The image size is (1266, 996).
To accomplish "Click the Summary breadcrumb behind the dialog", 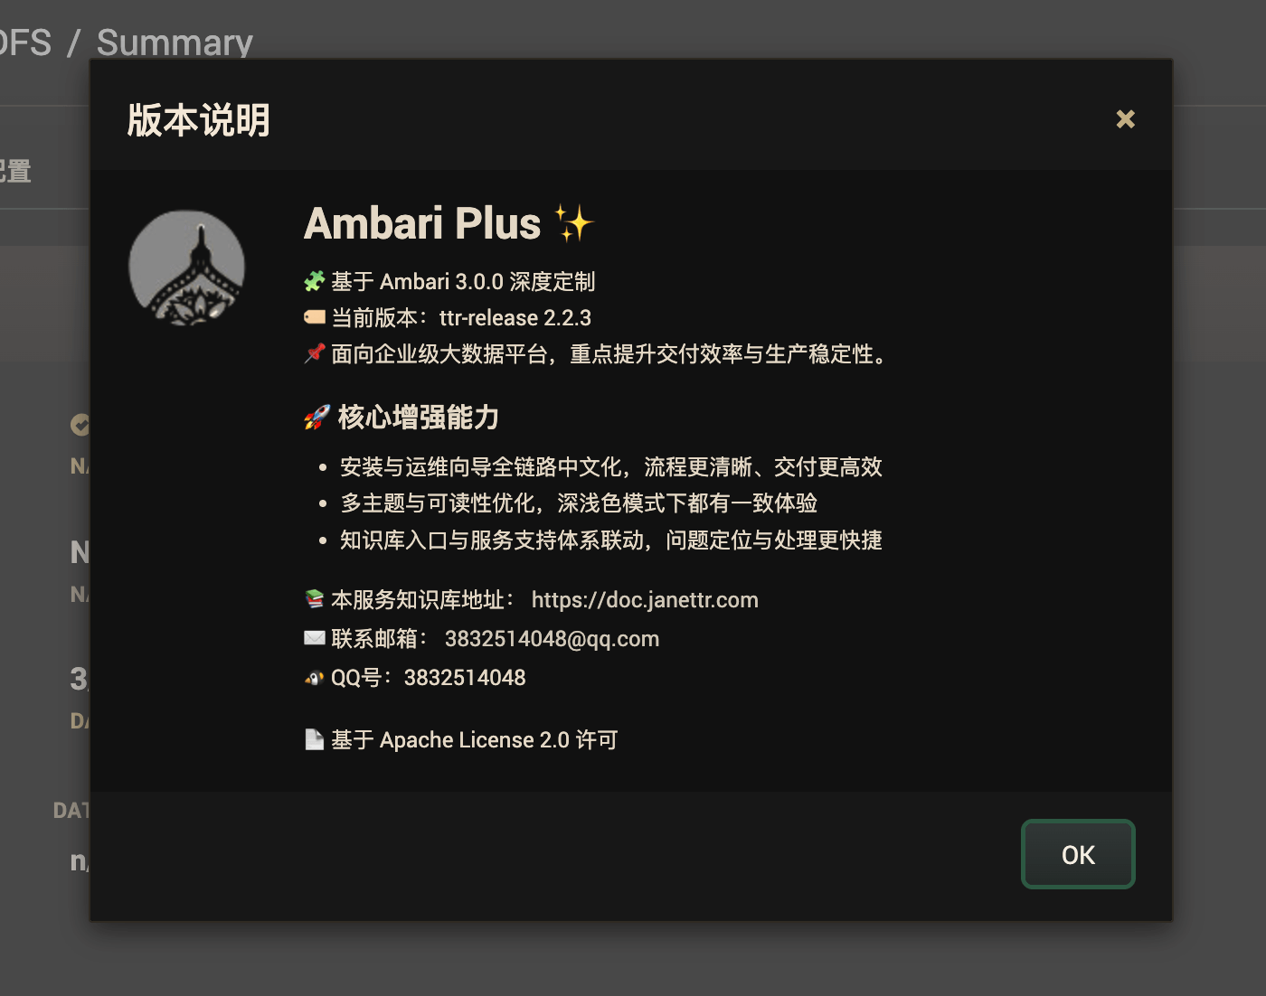I will pyautogui.click(x=175, y=42).
